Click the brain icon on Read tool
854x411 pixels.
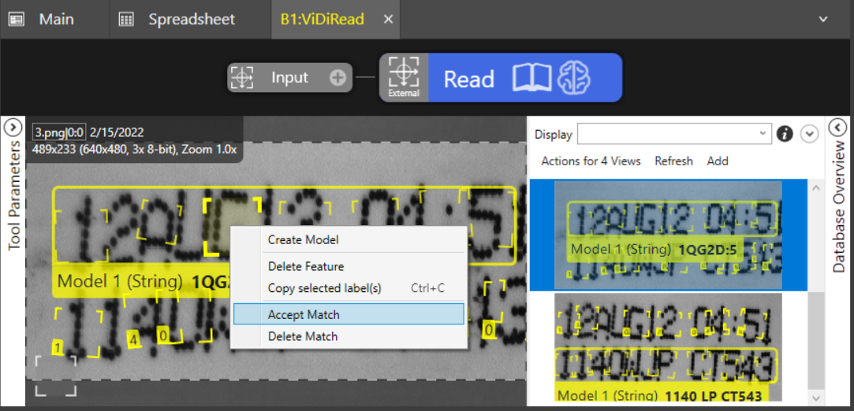point(574,78)
